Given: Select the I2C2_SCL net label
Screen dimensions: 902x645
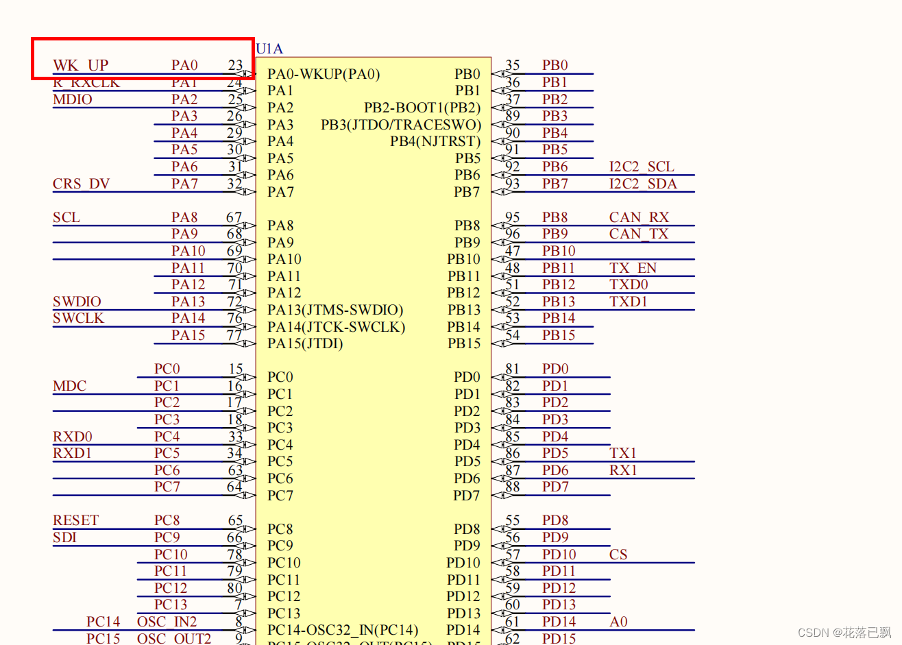Looking at the screenshot, I should [642, 167].
